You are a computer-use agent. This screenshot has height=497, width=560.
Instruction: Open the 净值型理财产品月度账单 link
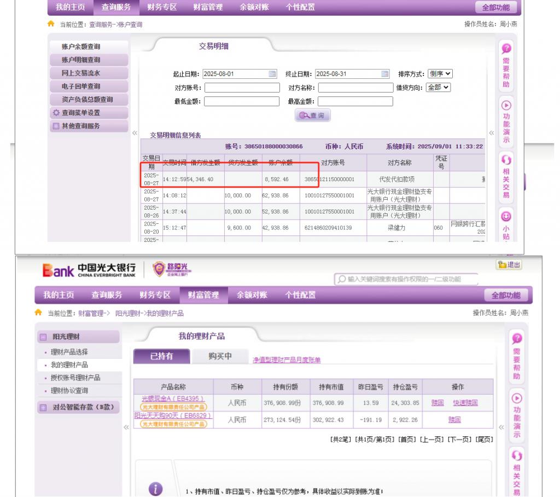point(287,360)
